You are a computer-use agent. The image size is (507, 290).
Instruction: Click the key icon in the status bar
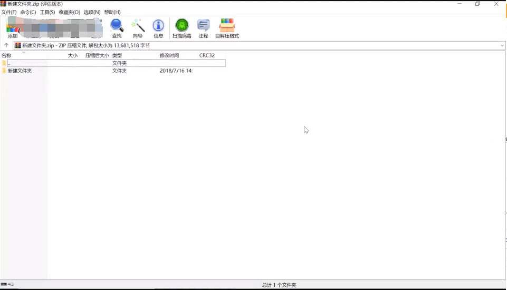(x=11, y=284)
